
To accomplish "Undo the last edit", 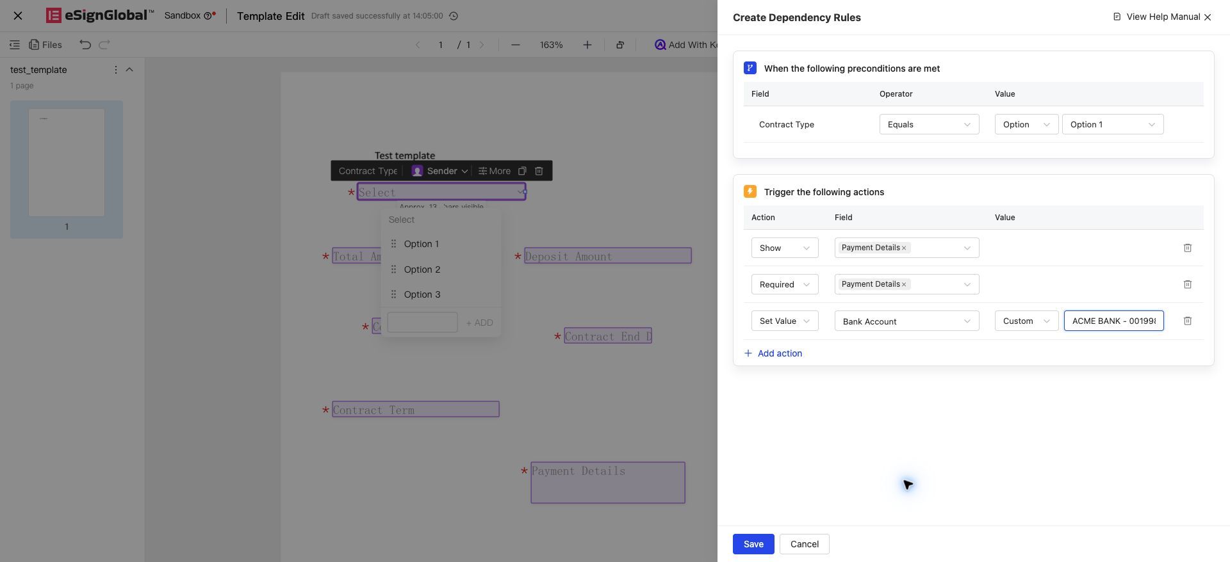I will [x=85, y=45].
